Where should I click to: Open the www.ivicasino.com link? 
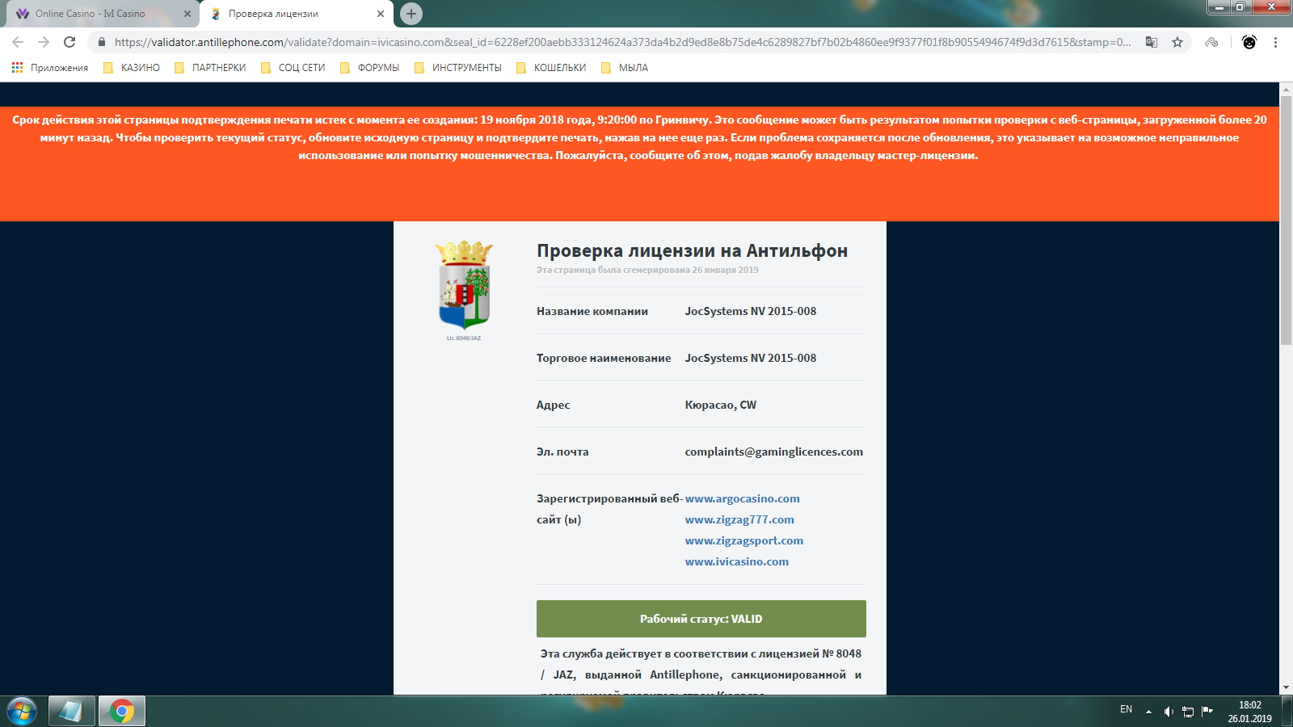pyautogui.click(x=737, y=561)
